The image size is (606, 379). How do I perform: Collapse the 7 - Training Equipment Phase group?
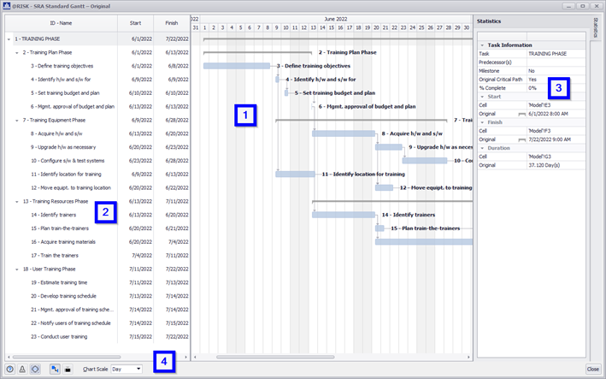pyautogui.click(x=16, y=120)
